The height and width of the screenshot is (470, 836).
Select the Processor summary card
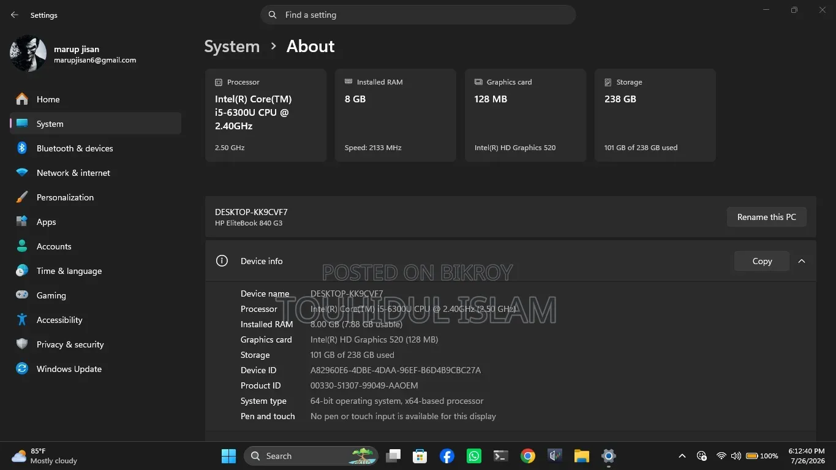point(266,115)
